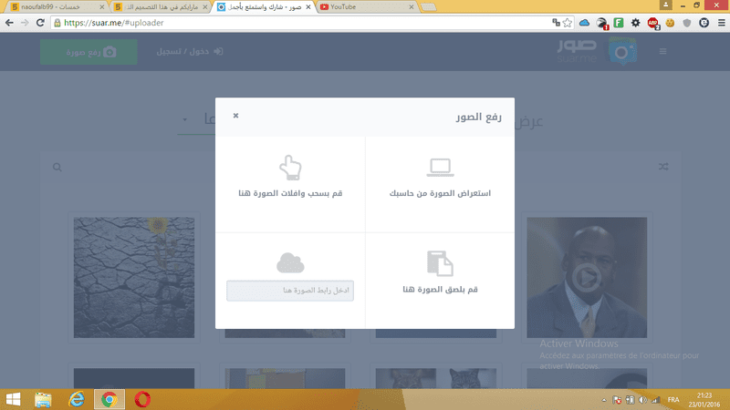Image resolution: width=730 pixels, height=410 pixels.
Task: Play the man in suit video thumbnail
Action: point(587,278)
